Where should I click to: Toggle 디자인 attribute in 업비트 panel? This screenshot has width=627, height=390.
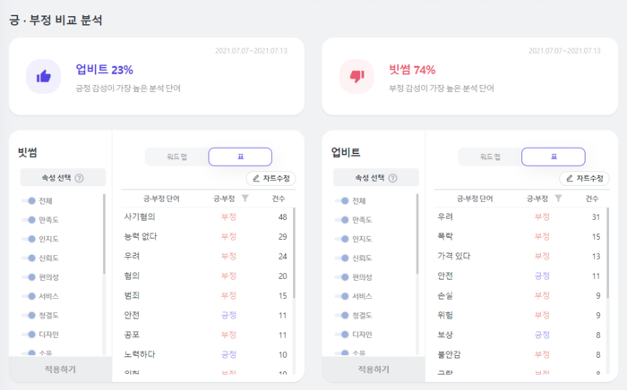342,335
